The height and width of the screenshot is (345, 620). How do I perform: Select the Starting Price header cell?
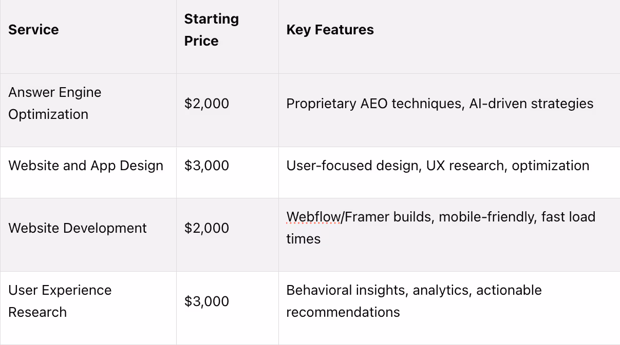click(228, 36)
